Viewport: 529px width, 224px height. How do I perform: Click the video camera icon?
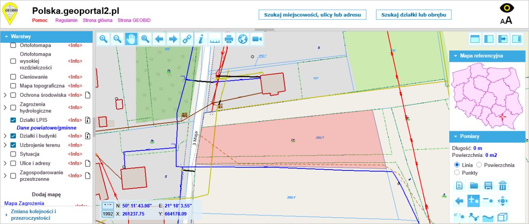point(257,39)
